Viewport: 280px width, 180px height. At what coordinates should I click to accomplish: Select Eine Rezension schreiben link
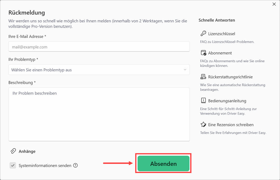tap(231, 125)
